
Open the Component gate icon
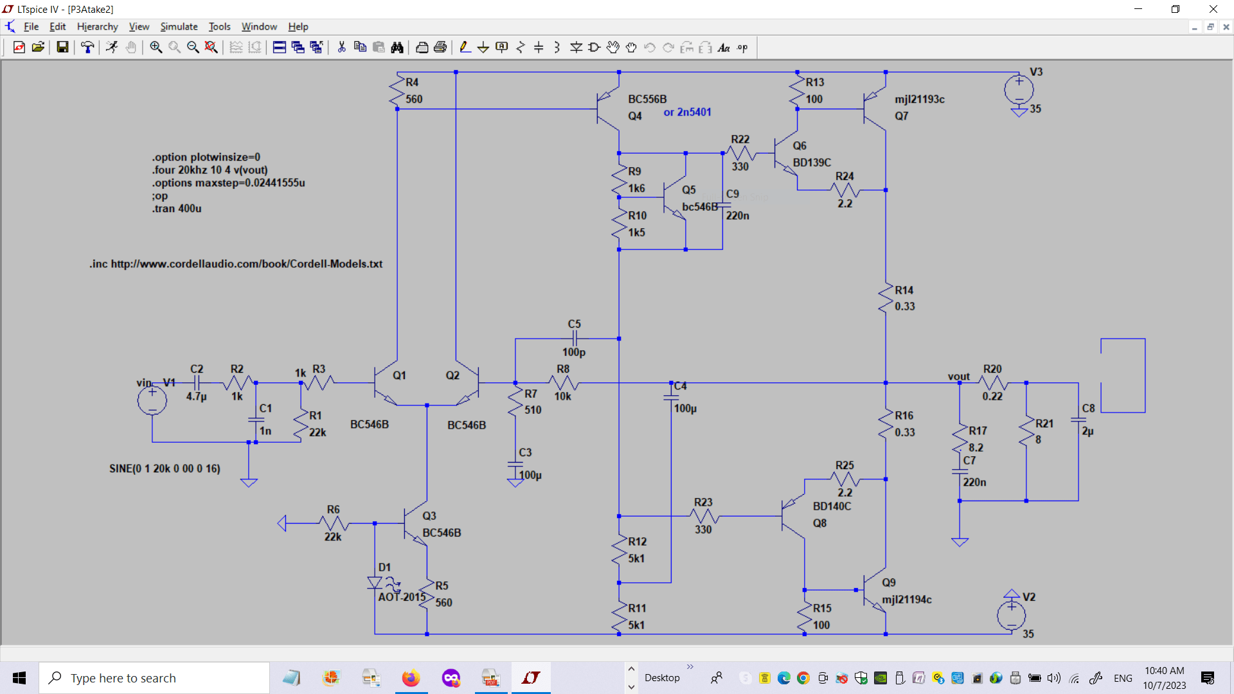pyautogui.click(x=595, y=48)
